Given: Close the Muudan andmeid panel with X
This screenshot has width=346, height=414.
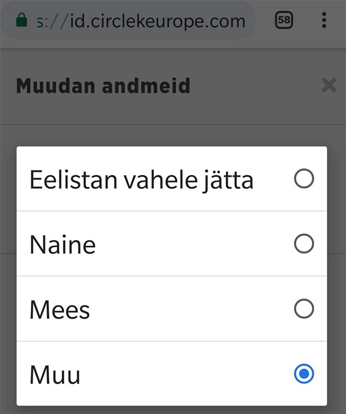Looking at the screenshot, I should click(329, 85).
